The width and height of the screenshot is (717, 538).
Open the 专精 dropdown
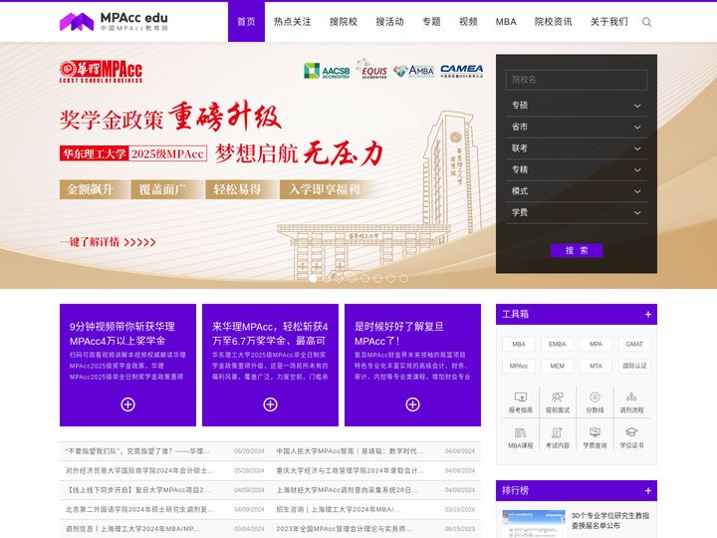tap(577, 169)
